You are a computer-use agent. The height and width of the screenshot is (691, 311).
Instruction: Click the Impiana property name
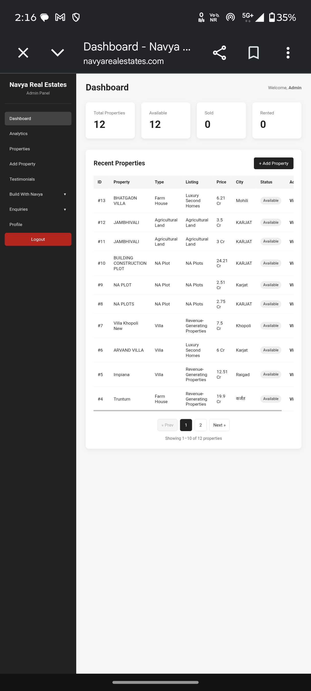(x=122, y=375)
